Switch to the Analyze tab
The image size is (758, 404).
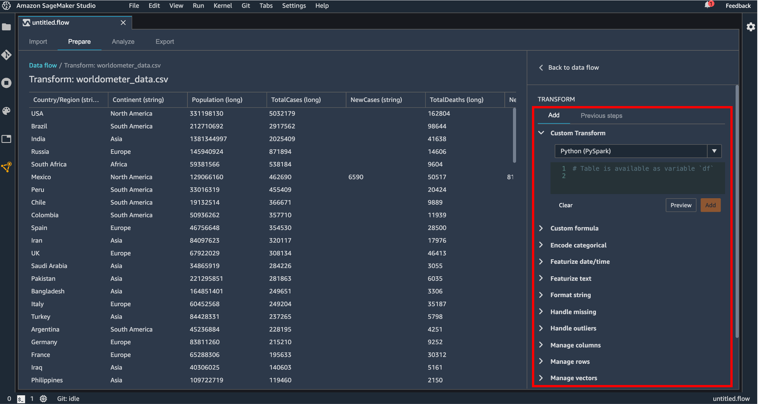click(123, 42)
